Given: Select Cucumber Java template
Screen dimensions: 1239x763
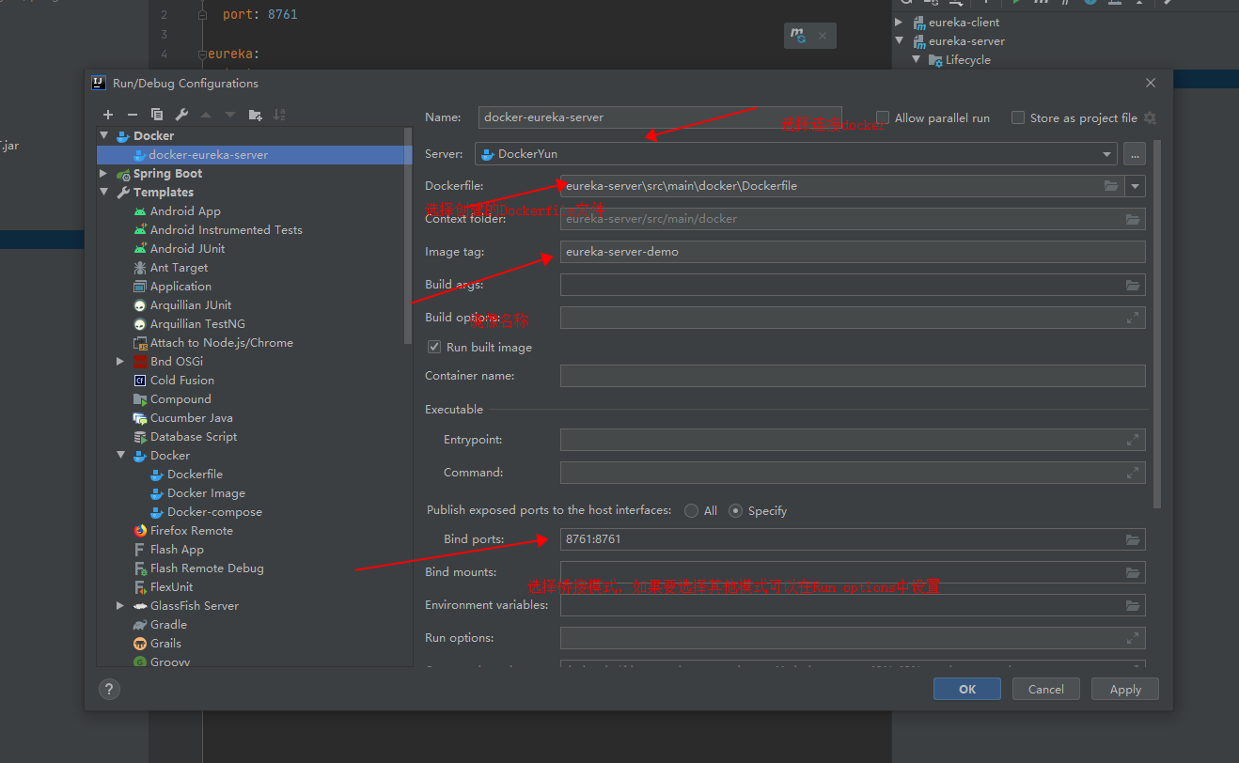Looking at the screenshot, I should 192,418.
